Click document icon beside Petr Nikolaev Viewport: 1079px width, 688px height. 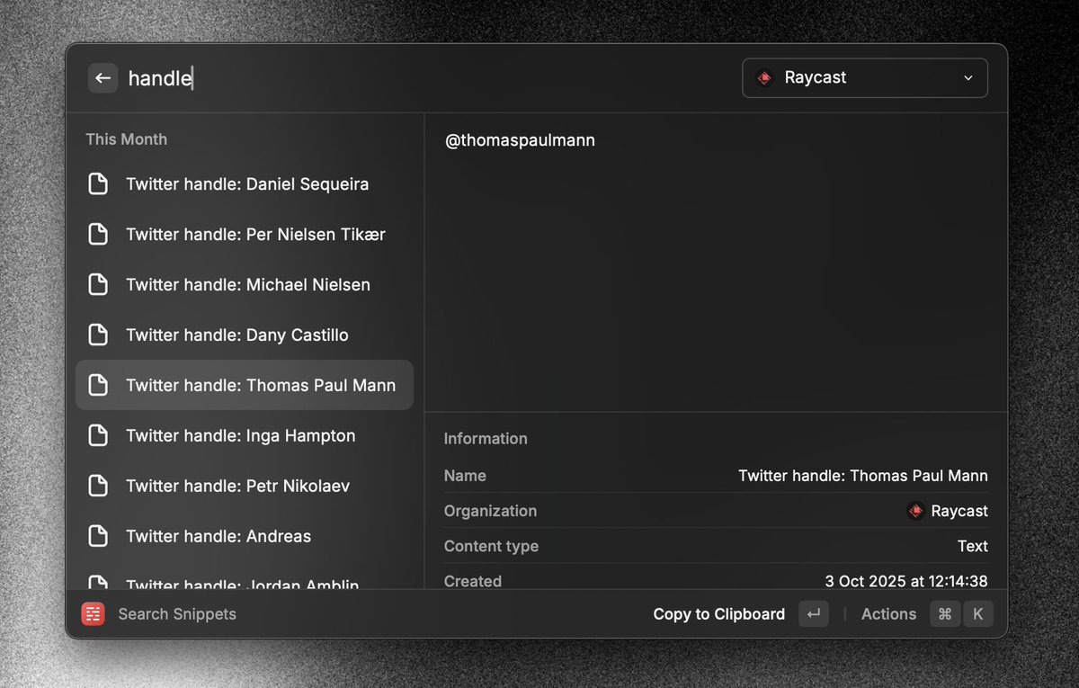tap(97, 487)
